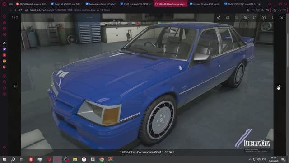
Task: Click the copy/duplicate icon in the viewer toolbar
Action: click(228, 18)
